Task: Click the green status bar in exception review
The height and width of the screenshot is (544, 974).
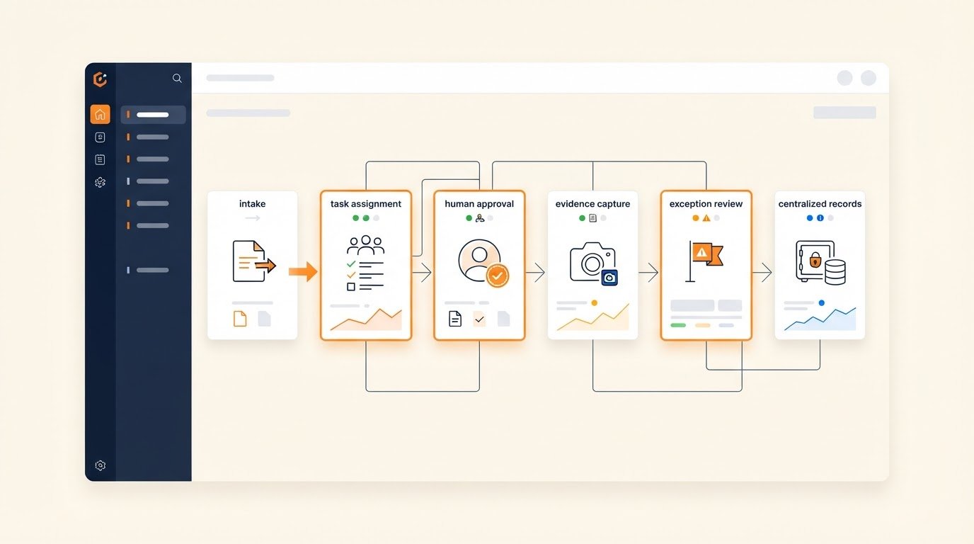Action: point(678,325)
